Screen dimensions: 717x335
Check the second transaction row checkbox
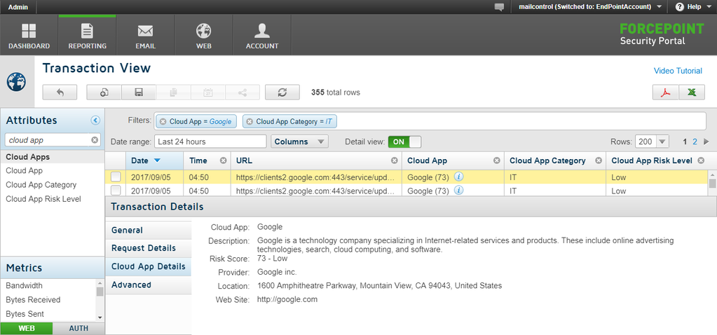pos(116,191)
